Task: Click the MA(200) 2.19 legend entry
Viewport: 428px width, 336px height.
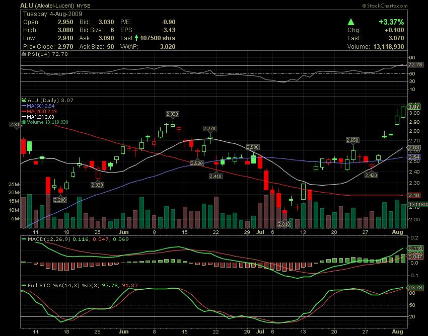Action: (x=39, y=111)
